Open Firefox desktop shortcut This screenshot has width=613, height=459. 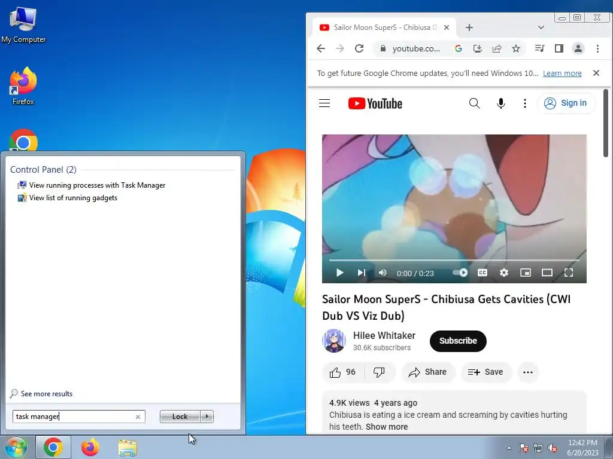[x=23, y=86]
